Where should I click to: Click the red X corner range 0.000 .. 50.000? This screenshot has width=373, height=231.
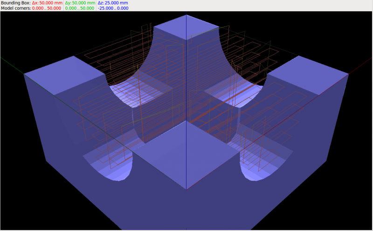(48, 8)
